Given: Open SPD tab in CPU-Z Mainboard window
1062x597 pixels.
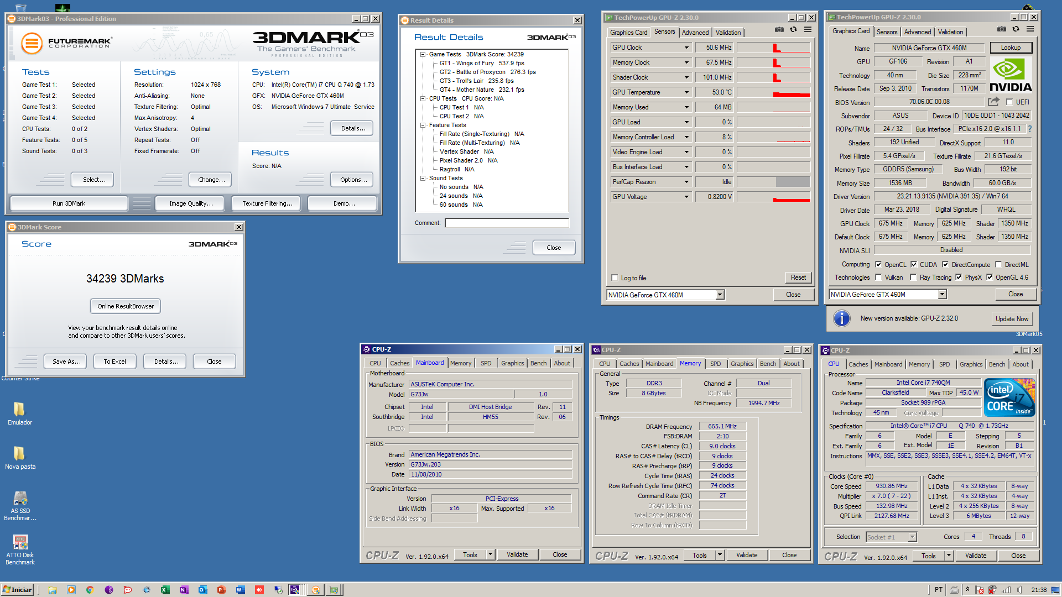Looking at the screenshot, I should point(486,363).
